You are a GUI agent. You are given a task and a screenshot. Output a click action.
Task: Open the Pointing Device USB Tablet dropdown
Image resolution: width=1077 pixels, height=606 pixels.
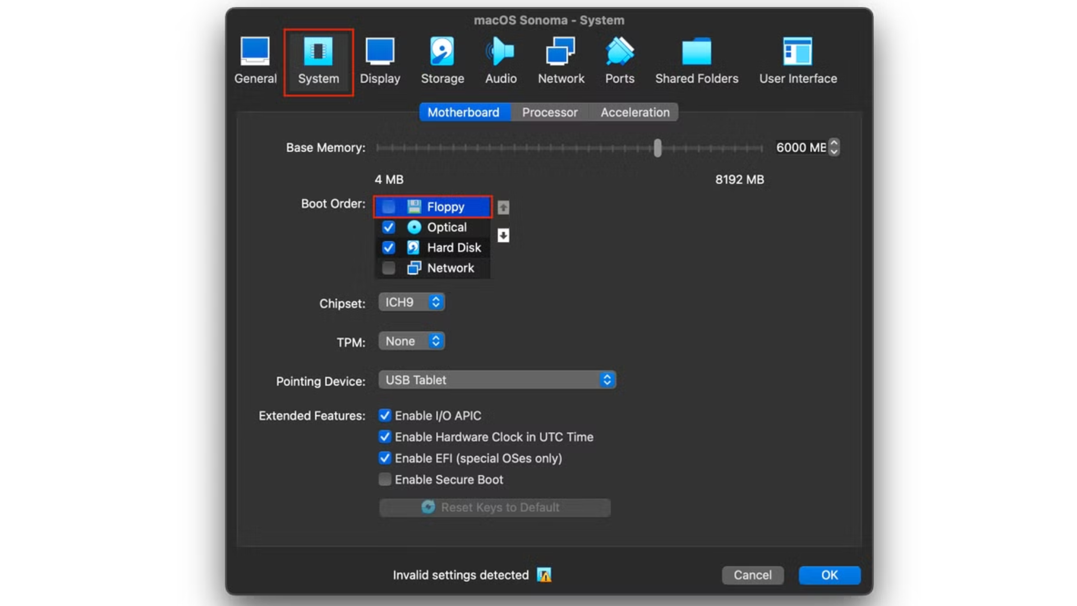tap(497, 380)
